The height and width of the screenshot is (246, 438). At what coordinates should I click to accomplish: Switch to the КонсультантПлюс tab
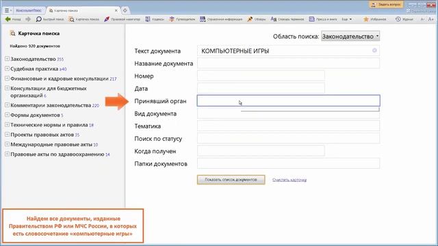pyautogui.click(x=29, y=10)
